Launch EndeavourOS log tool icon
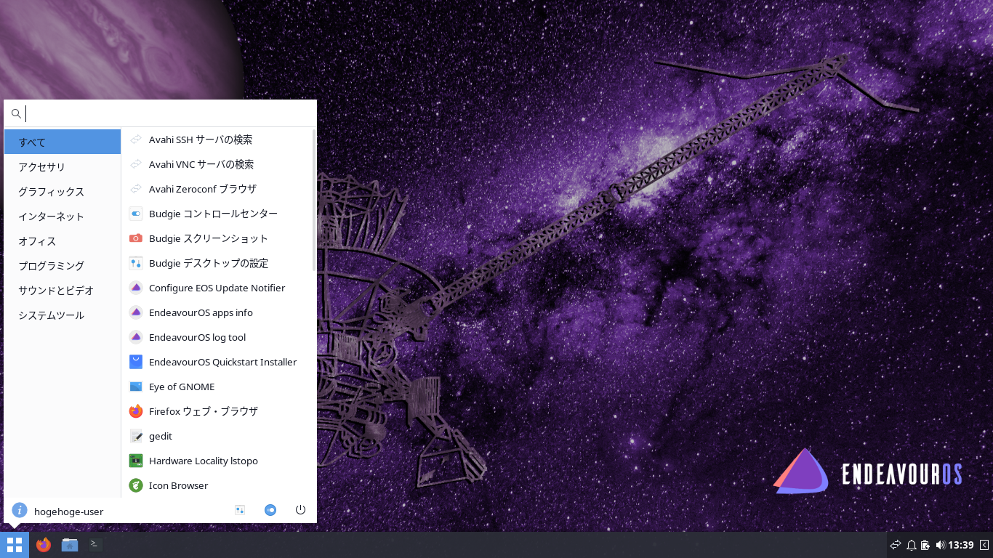993x558 pixels. point(136,337)
